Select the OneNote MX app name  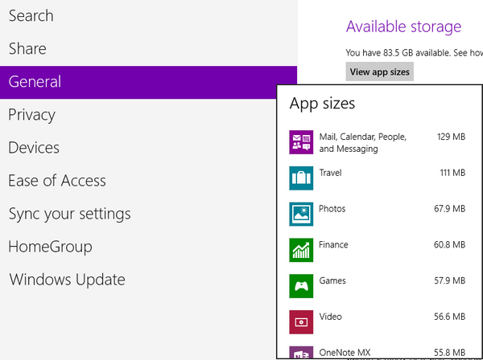(345, 352)
